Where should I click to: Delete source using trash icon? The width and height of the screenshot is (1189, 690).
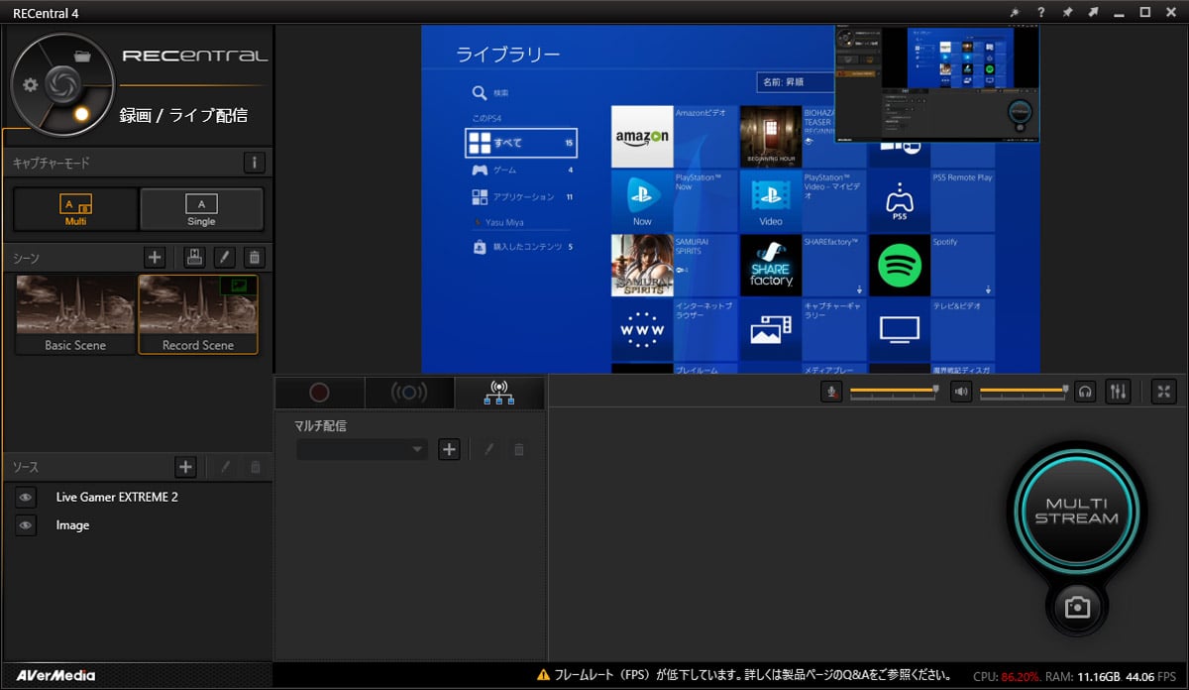pos(255,467)
